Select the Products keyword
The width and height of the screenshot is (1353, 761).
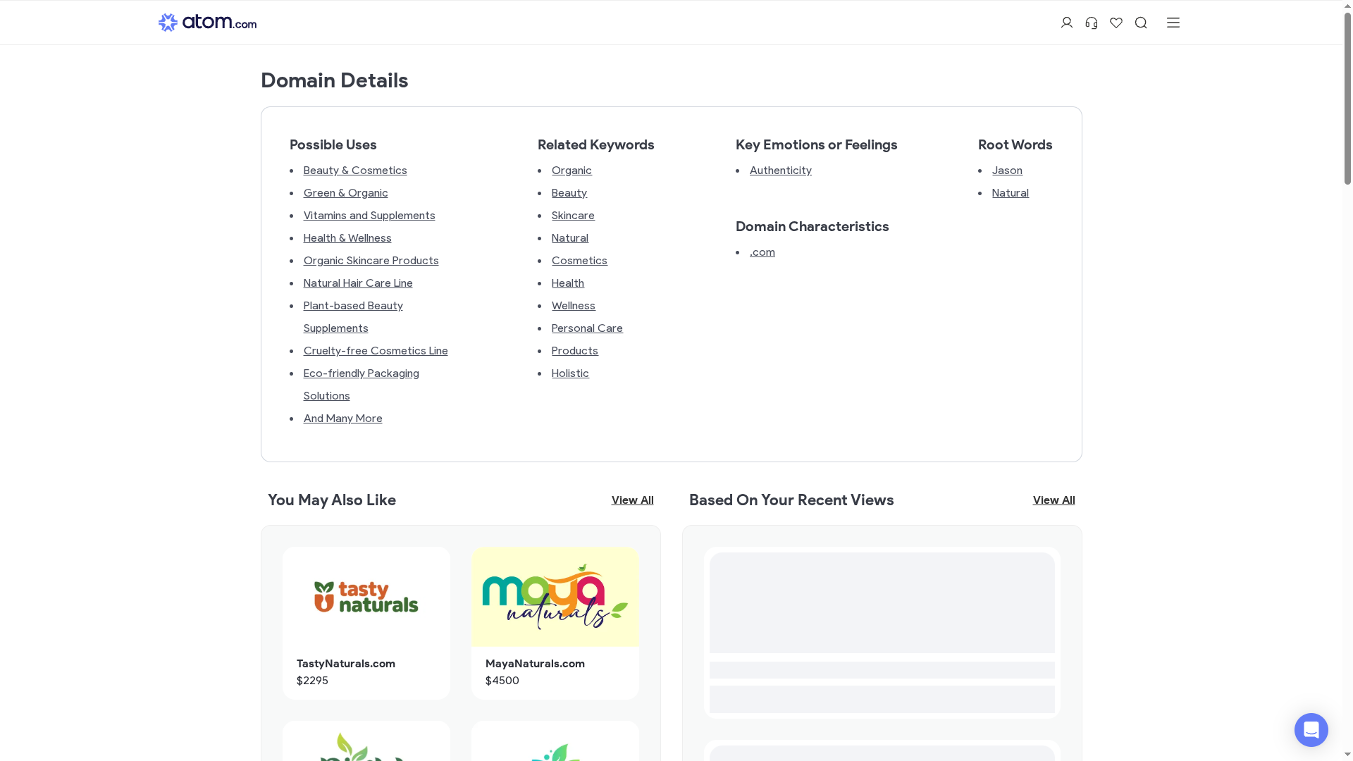575,351
